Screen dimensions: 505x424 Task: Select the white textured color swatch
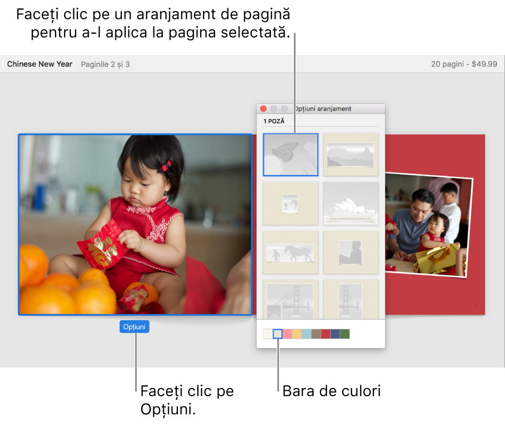point(268,334)
